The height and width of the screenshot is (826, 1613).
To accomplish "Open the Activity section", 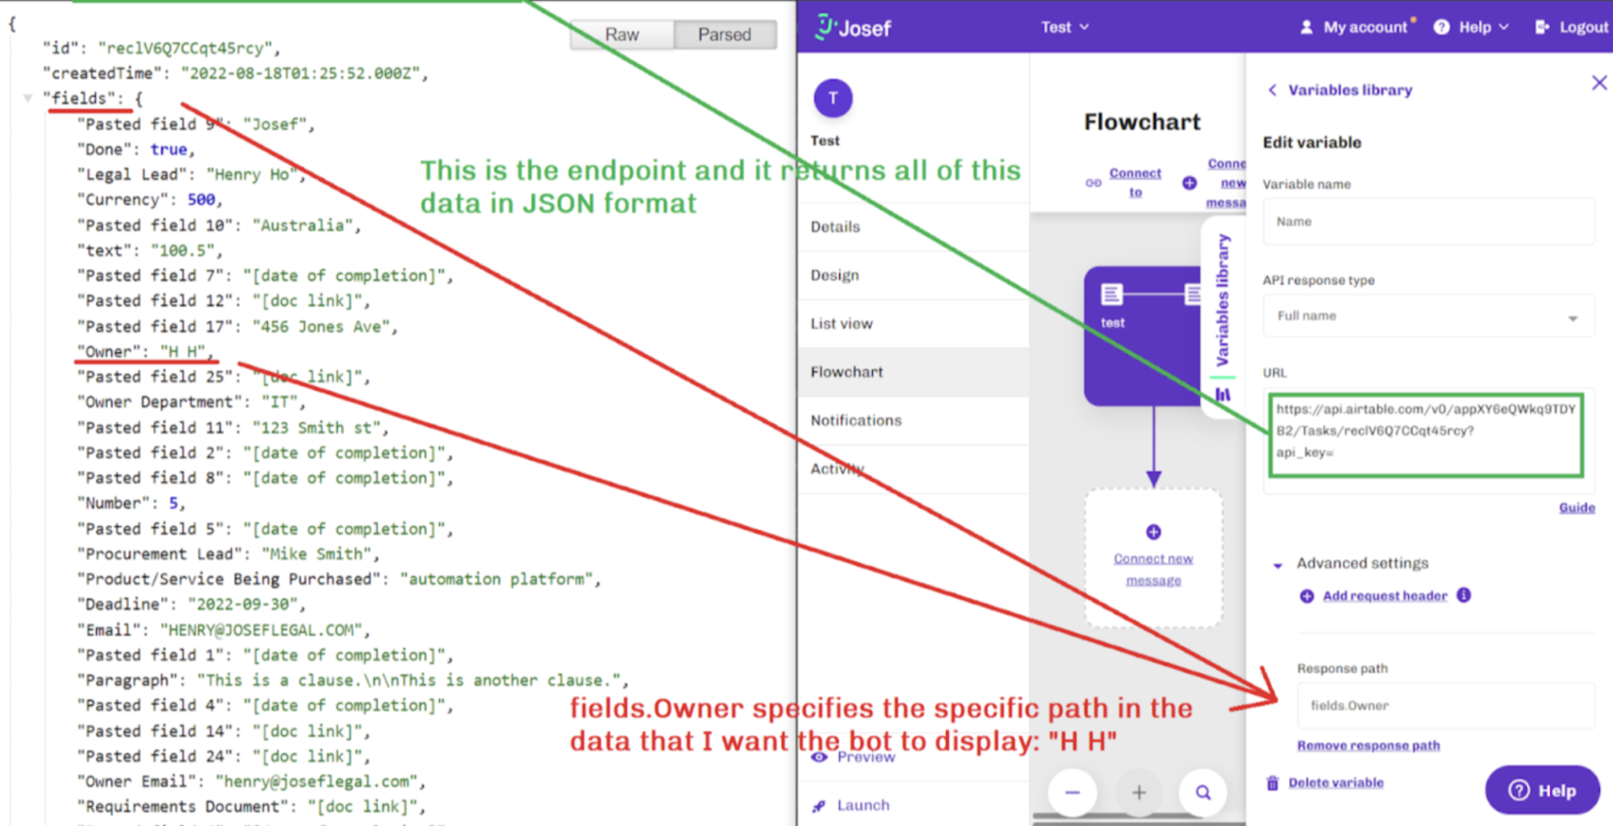I will [913, 469].
